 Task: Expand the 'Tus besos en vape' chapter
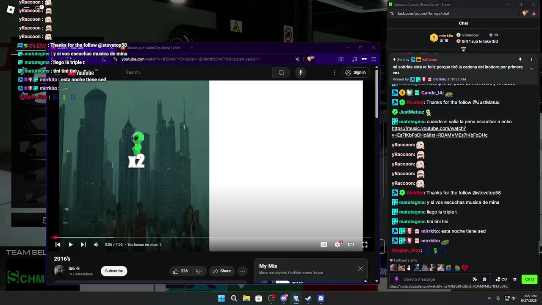(x=144, y=244)
